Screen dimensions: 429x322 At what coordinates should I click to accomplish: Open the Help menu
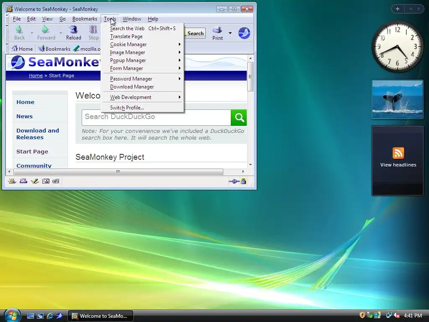pos(153,19)
